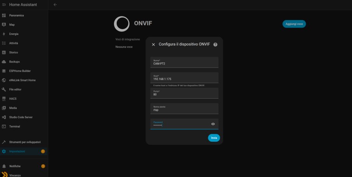Close the ONVIF configuration dialog
The height and width of the screenshot is (177, 352).
click(x=153, y=45)
